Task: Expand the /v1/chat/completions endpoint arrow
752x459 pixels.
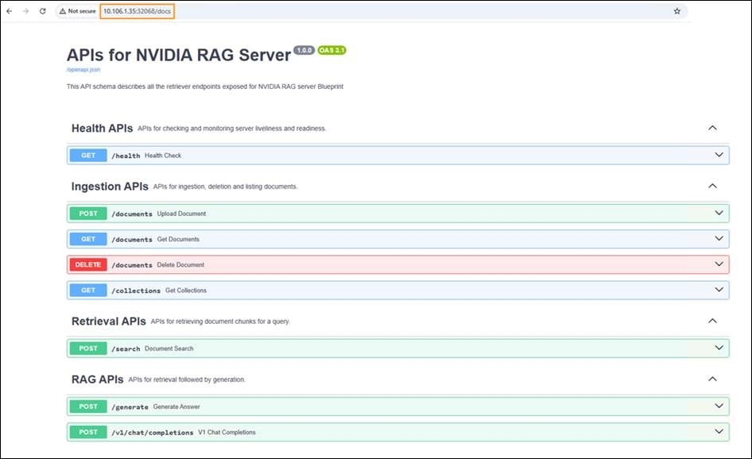Action: point(719,431)
